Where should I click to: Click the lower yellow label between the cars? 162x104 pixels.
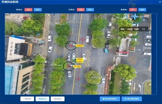80,61
